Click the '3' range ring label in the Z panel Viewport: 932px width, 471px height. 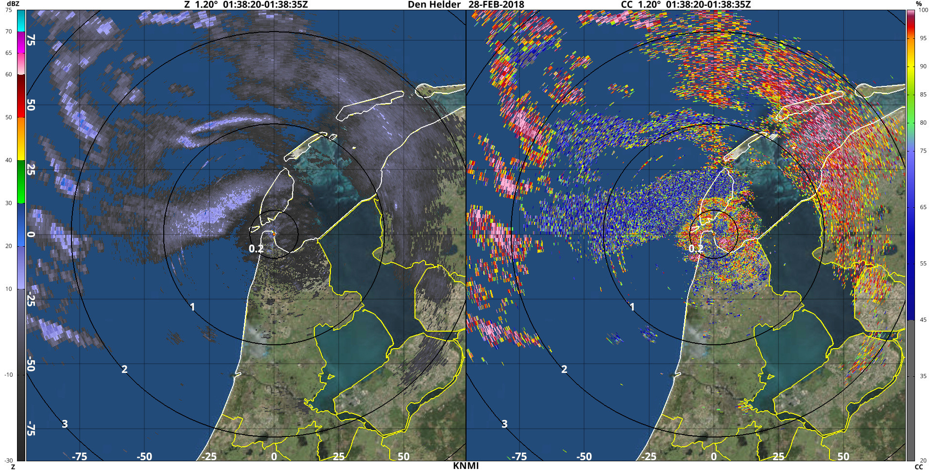coord(65,424)
